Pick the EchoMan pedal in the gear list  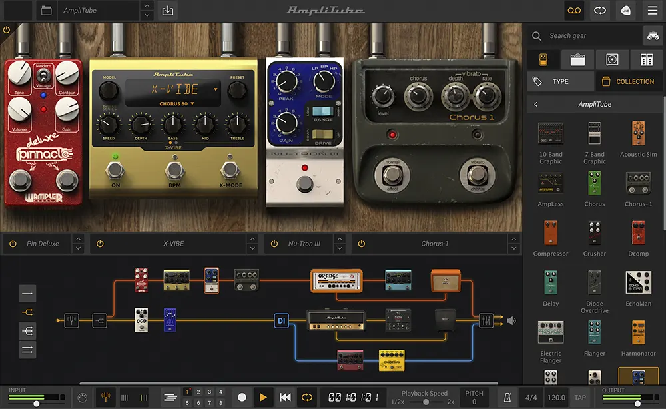point(639,289)
